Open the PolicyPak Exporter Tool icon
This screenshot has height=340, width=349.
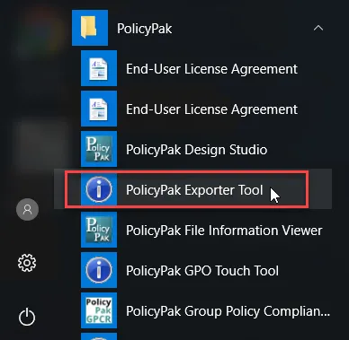[99, 189]
